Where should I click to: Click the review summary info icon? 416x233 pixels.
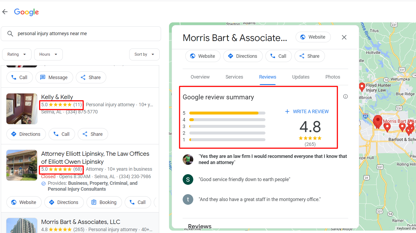[346, 96]
